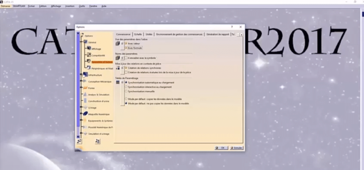Expand the Conception Mécanique tree node
This screenshot has height=170, width=364.
(81, 81)
